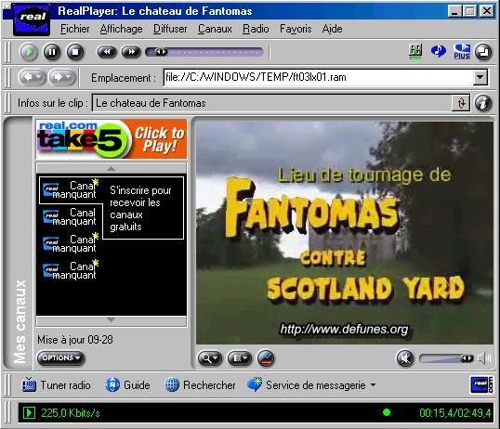Click Mise à jour 09-28 text
This screenshot has height=429, width=500.
[75, 340]
